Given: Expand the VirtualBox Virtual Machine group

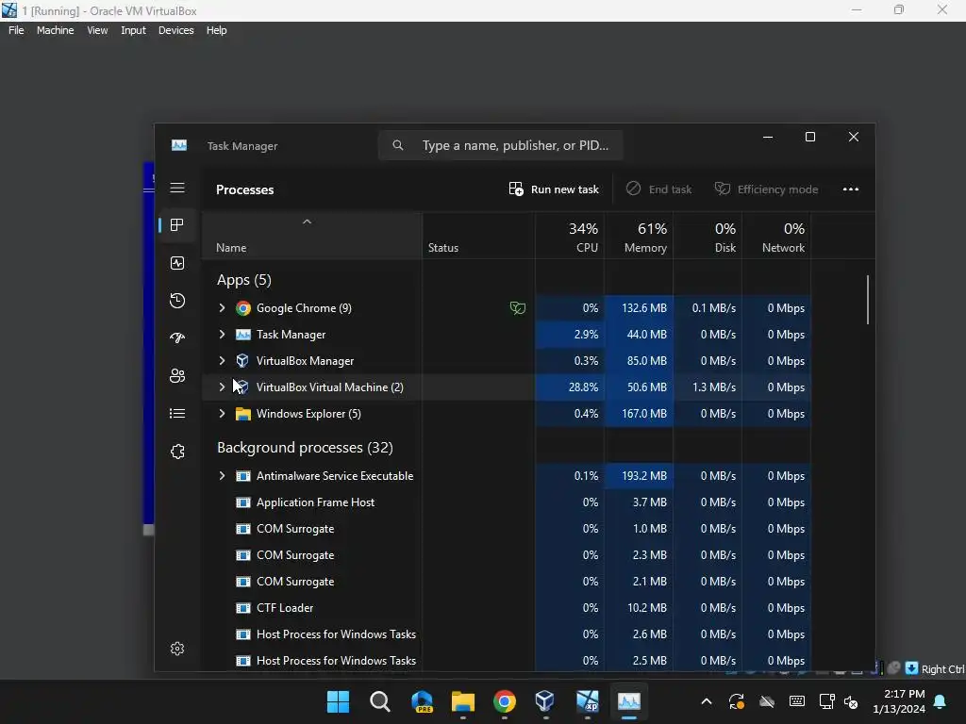Looking at the screenshot, I should (223, 387).
